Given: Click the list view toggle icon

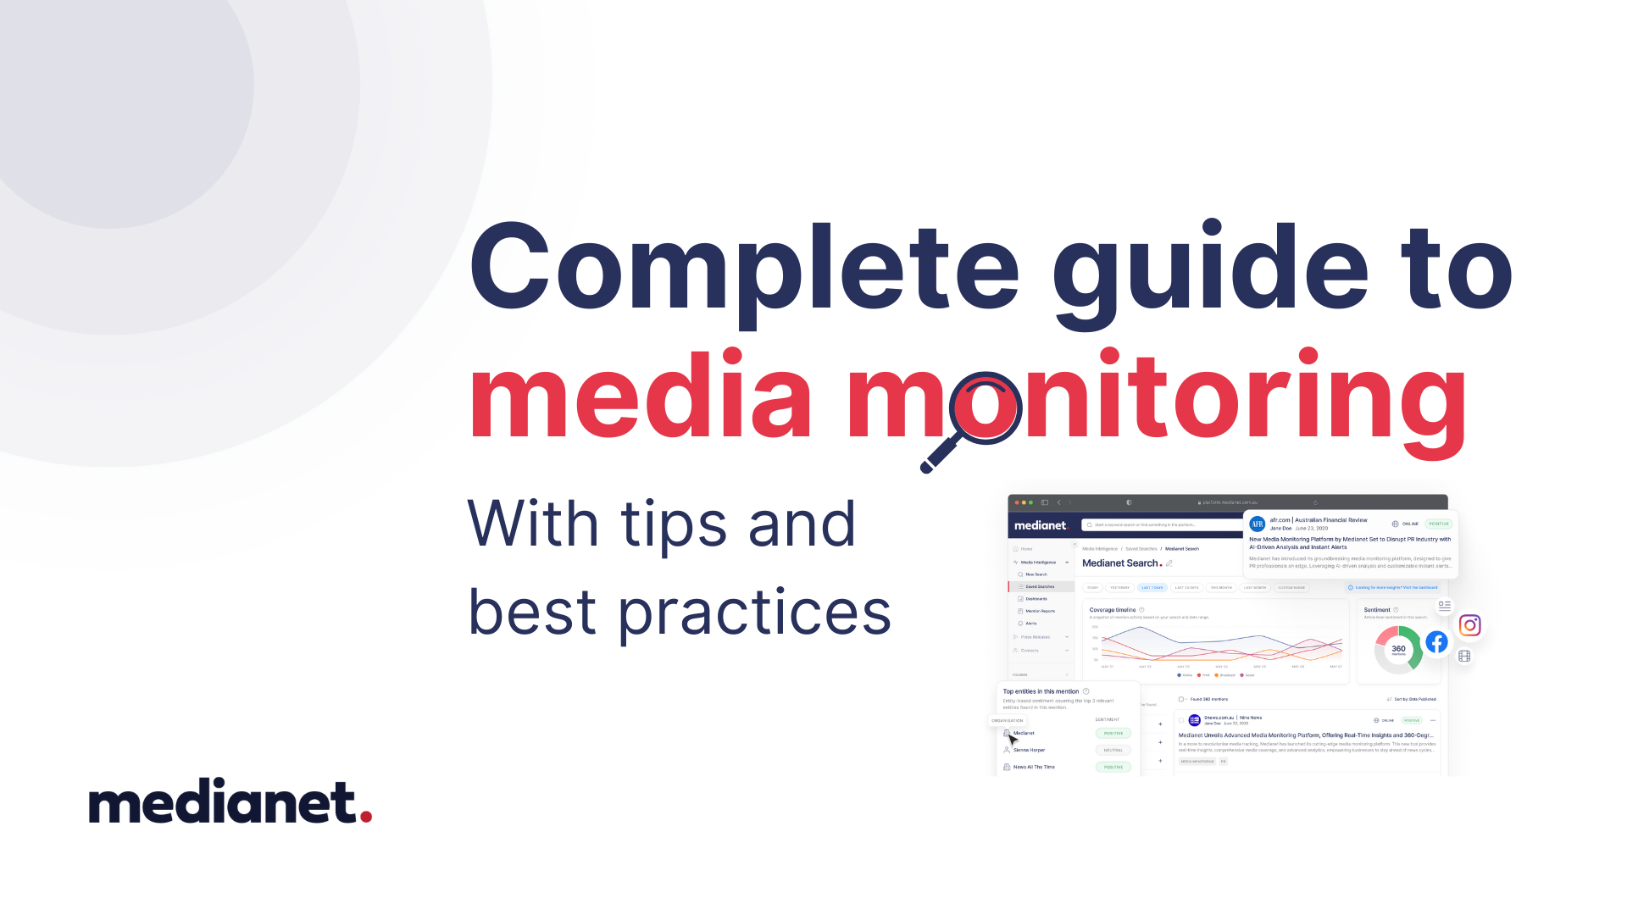Looking at the screenshot, I should click(x=1447, y=603).
